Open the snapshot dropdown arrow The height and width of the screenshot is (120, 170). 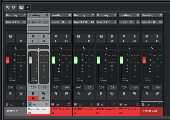28,8
